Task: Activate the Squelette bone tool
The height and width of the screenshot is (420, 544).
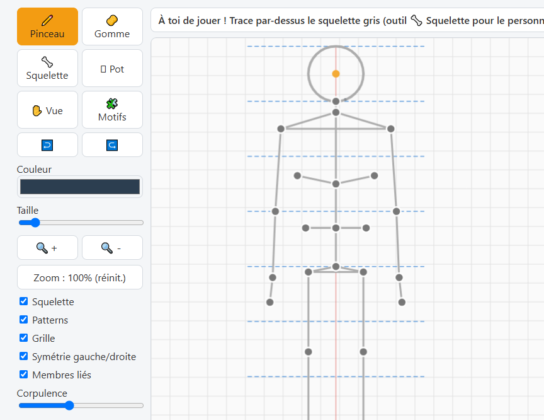Action: tap(47, 68)
